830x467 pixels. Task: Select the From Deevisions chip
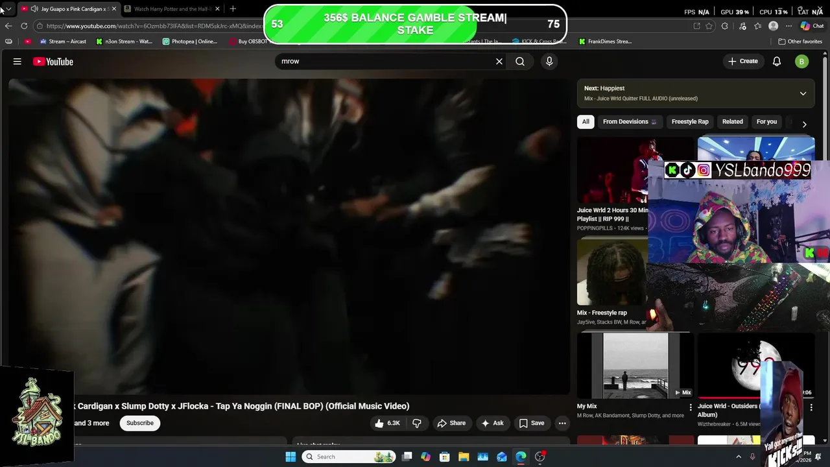[629, 122]
